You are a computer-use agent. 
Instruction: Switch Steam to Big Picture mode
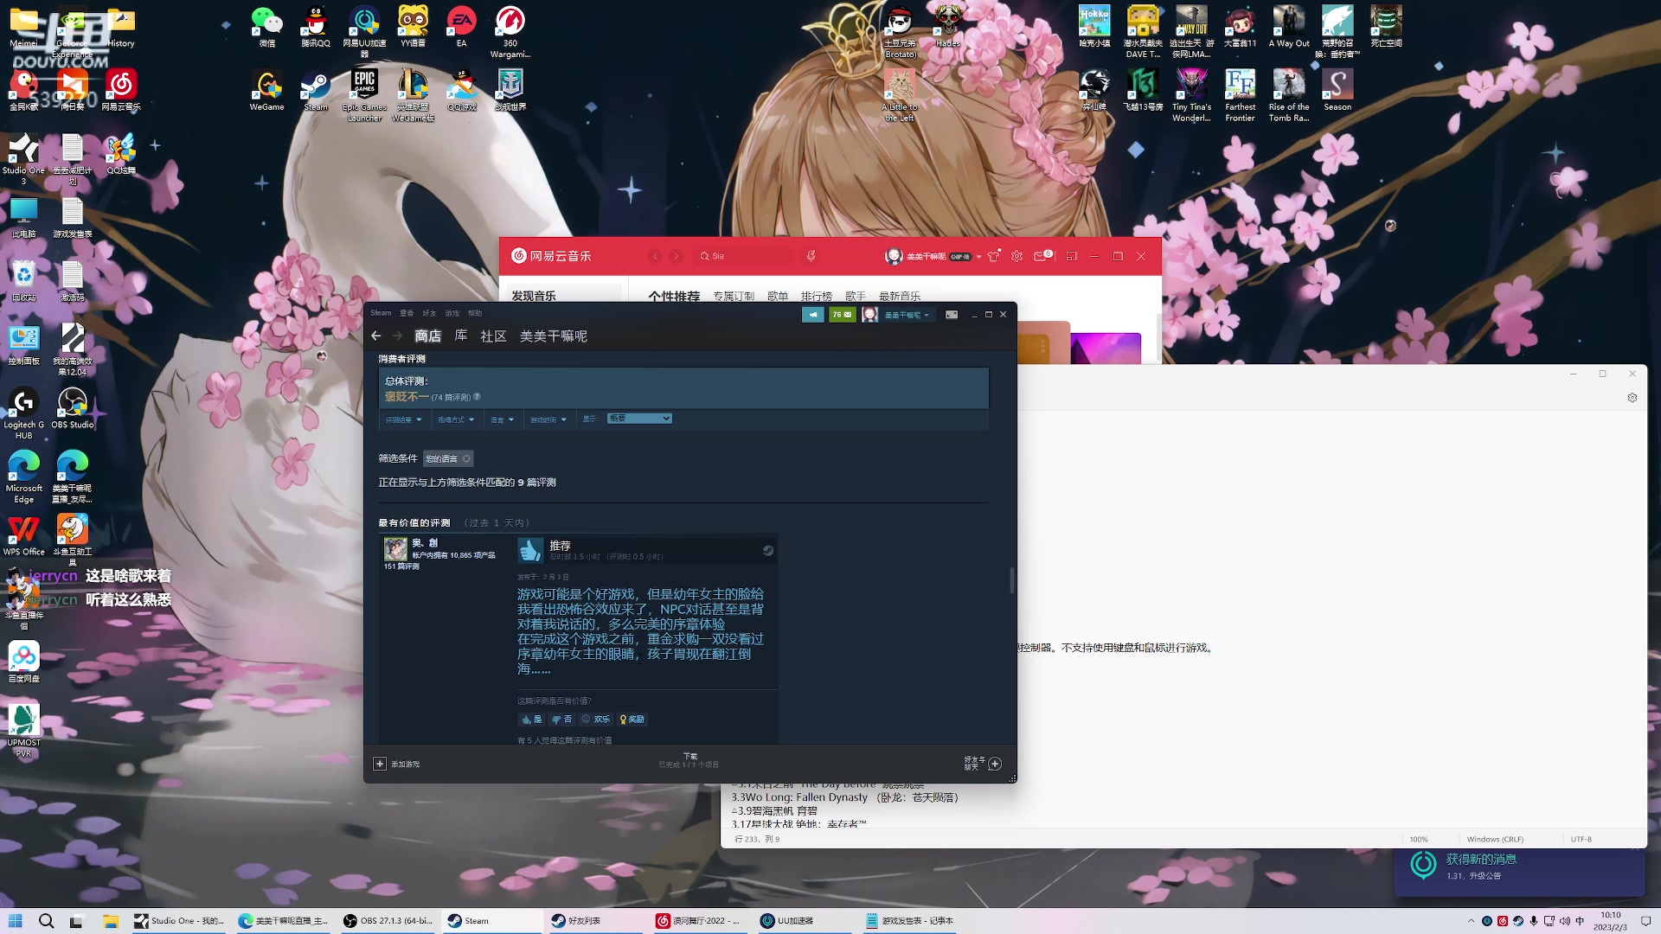pos(952,315)
